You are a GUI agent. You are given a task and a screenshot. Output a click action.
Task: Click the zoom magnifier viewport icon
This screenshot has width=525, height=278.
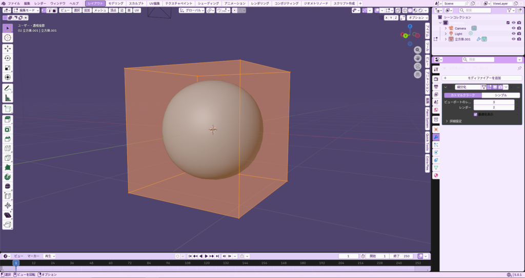(418, 50)
